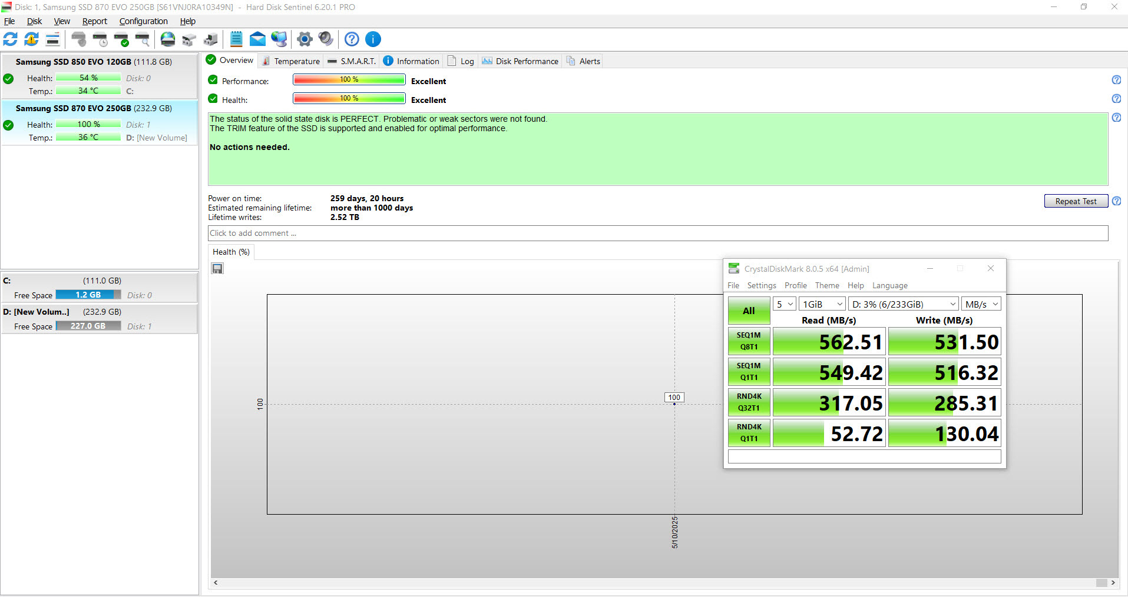
Task: Click the graph scroll left arrow
Action: point(216,582)
